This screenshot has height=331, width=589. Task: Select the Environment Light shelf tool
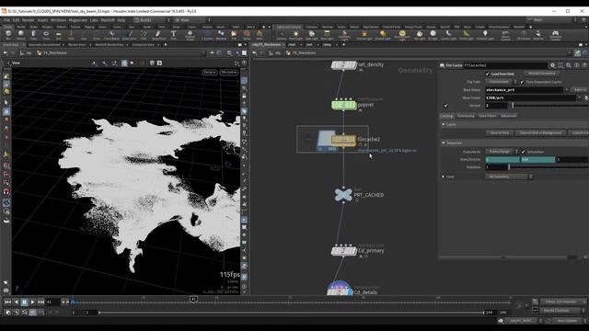click(x=402, y=35)
